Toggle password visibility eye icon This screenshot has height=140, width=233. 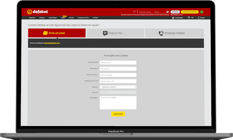pyautogui.click(x=167, y=12)
